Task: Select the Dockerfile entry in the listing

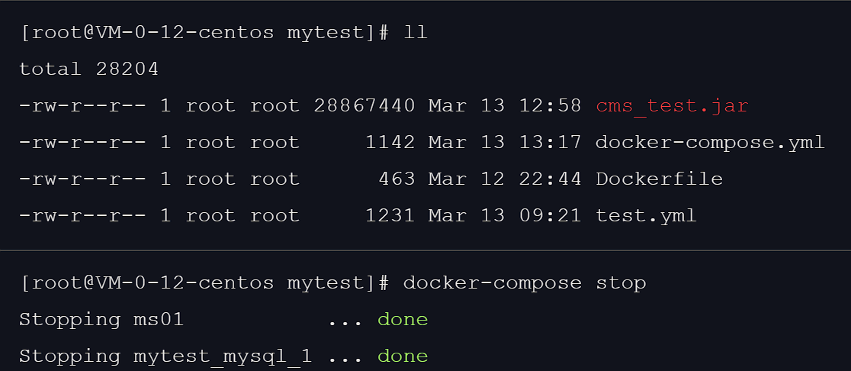Action: pos(659,179)
